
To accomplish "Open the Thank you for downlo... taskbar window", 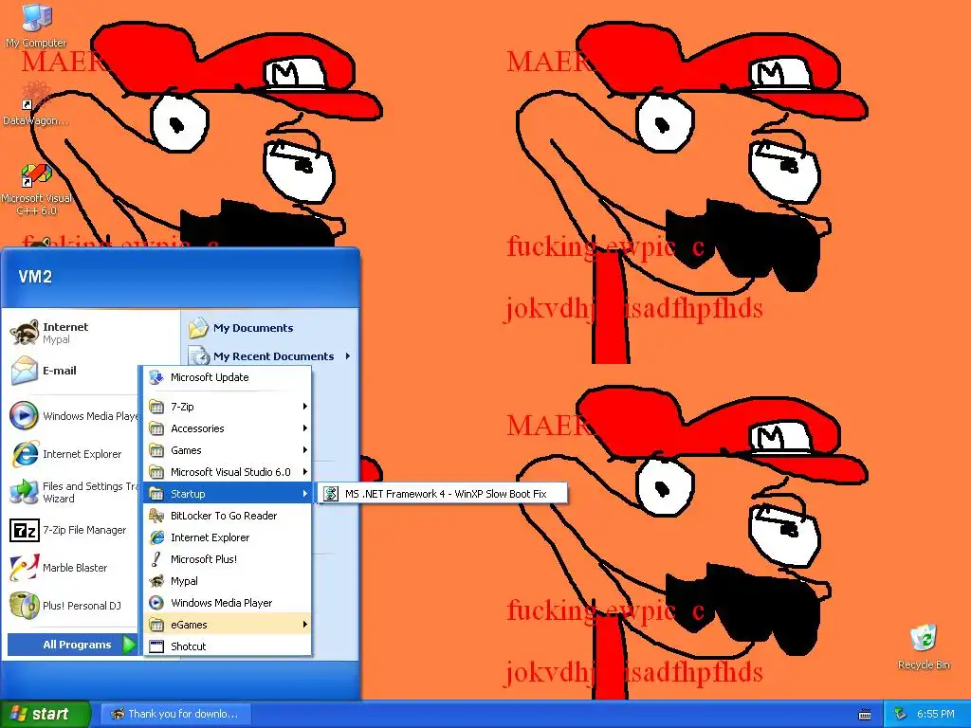I will [175, 714].
